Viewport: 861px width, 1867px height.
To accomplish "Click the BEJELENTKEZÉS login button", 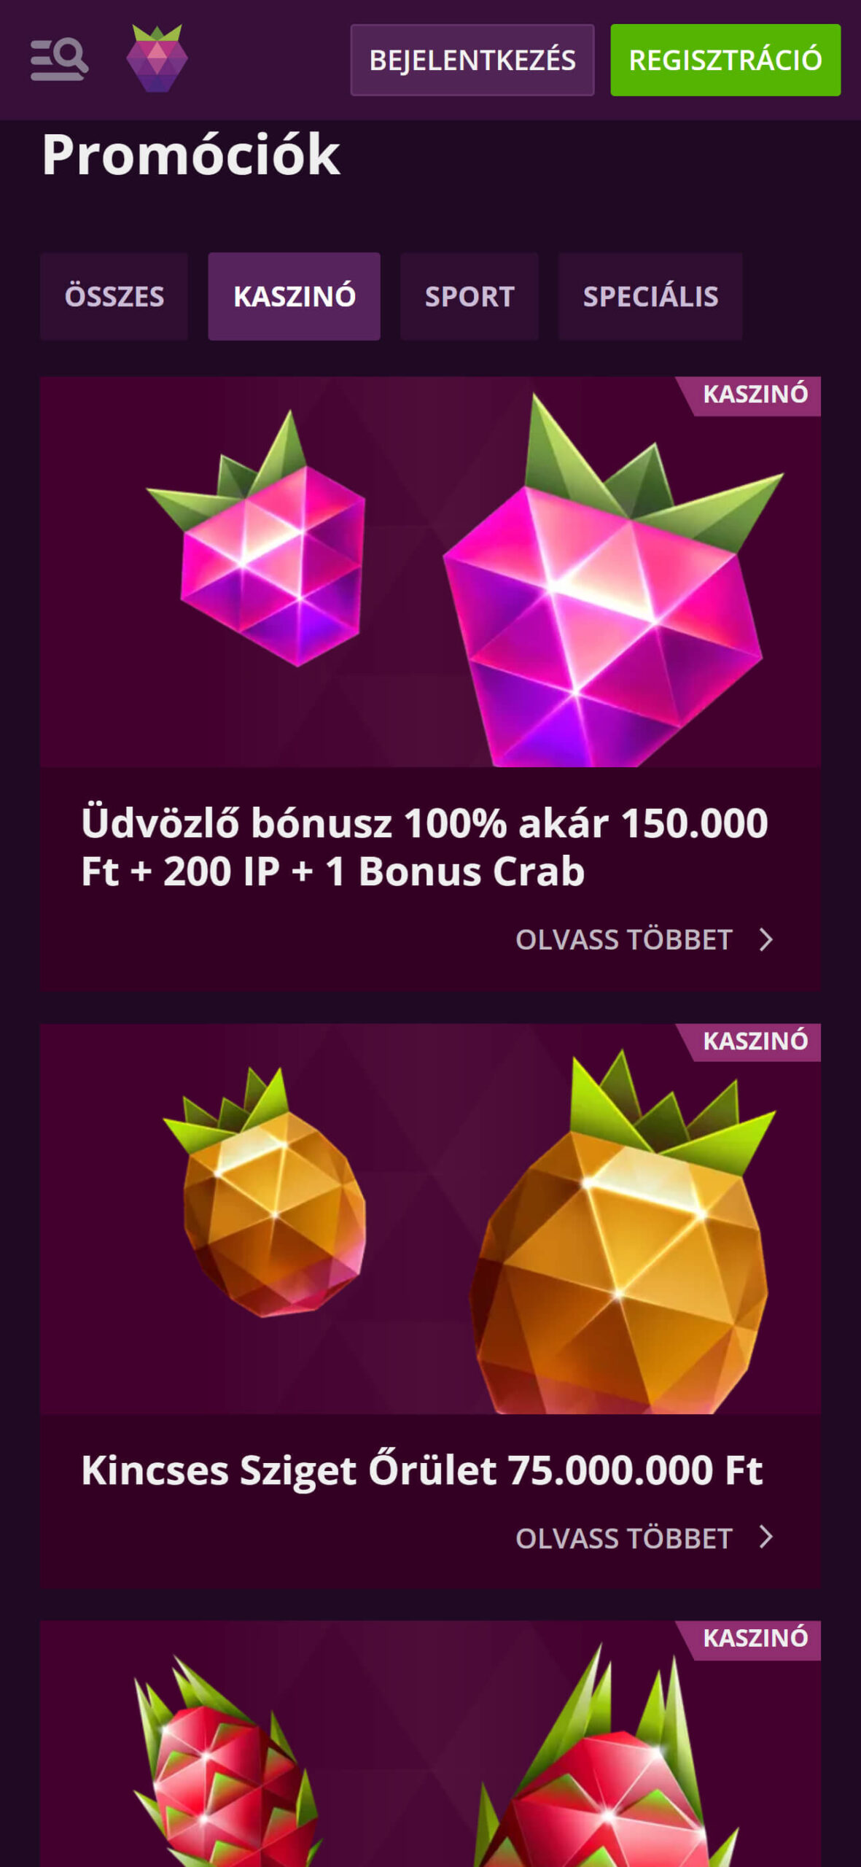I will pos(472,60).
